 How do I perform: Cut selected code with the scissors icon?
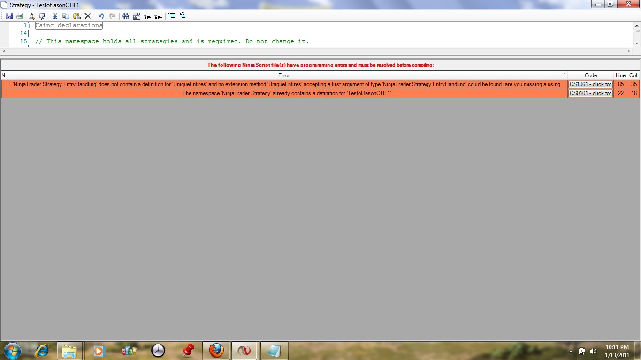[55, 16]
